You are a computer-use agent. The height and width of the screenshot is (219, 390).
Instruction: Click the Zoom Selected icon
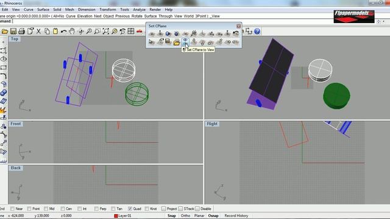pyautogui.click(x=115, y=31)
